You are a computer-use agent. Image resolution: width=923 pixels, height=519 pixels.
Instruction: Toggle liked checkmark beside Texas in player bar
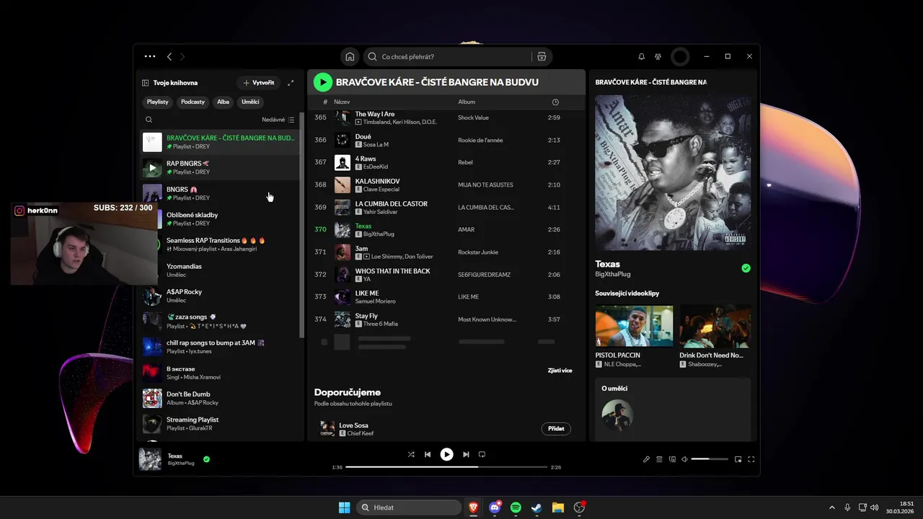point(206,459)
